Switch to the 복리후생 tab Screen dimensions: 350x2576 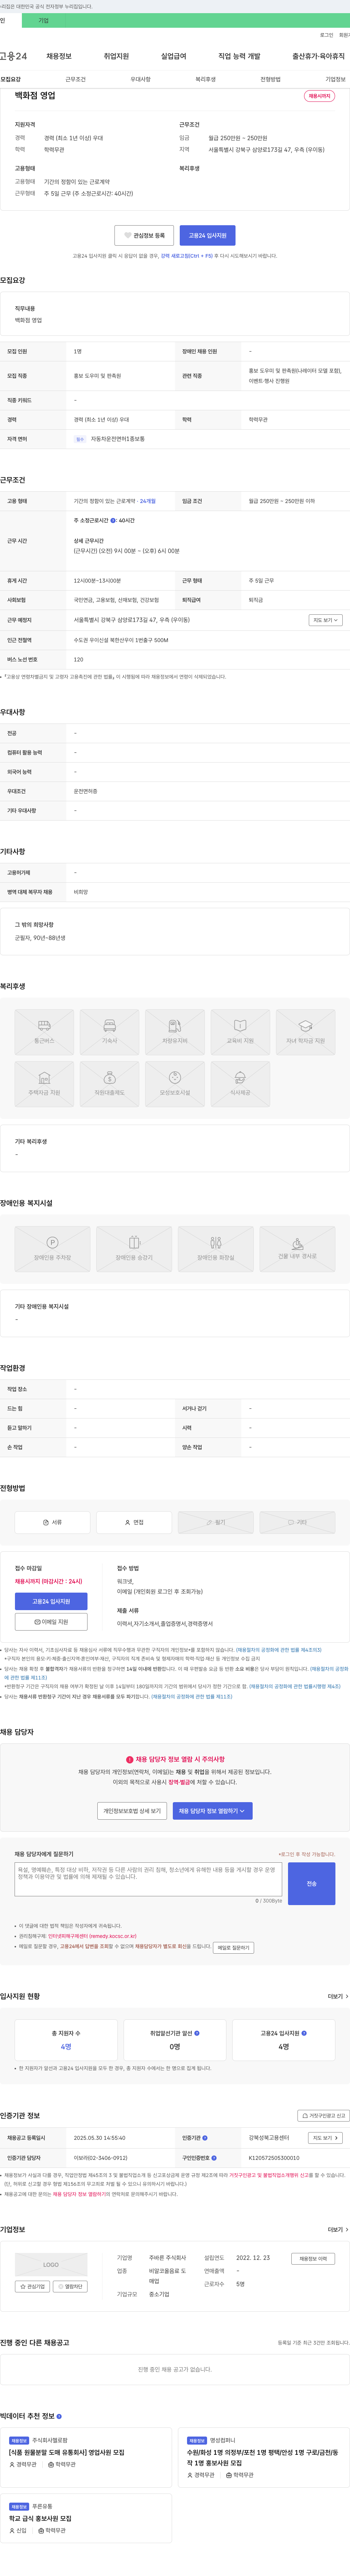click(x=205, y=79)
